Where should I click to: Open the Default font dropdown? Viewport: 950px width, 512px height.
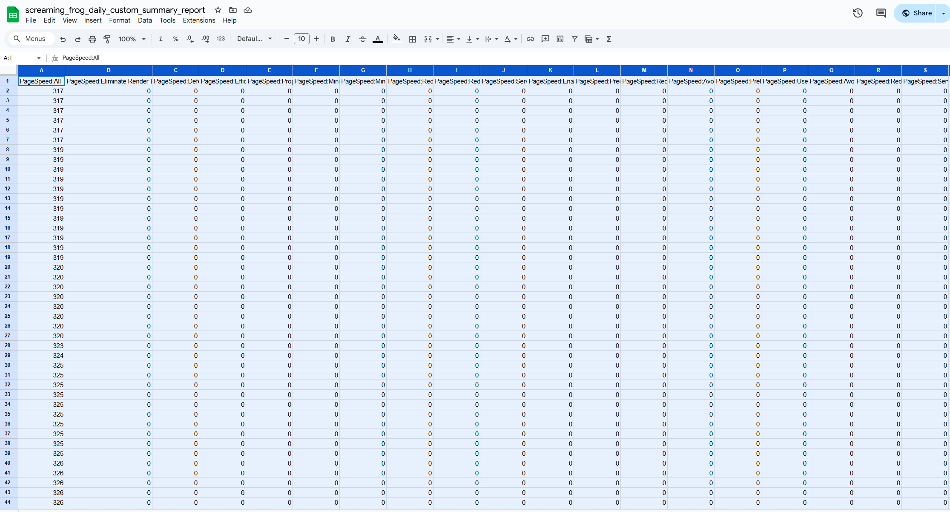[254, 39]
